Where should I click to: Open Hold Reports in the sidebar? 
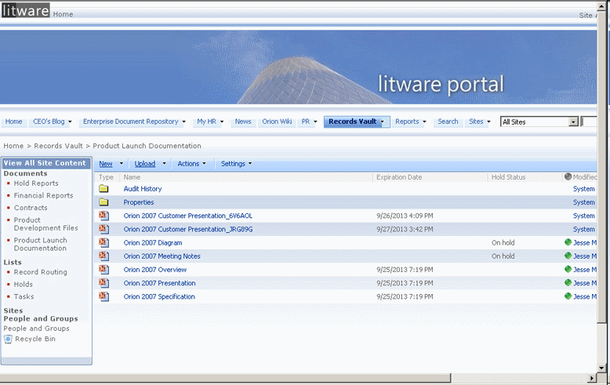[36, 183]
